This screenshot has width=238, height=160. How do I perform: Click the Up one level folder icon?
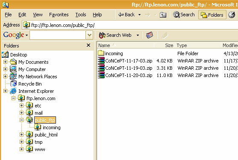pyautogui.click(x=163, y=15)
